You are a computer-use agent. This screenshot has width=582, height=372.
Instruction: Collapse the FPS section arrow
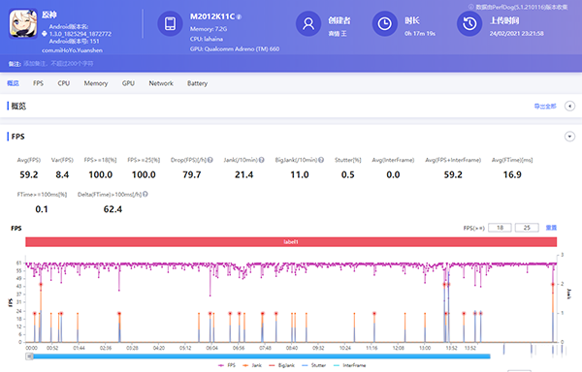[x=569, y=137]
